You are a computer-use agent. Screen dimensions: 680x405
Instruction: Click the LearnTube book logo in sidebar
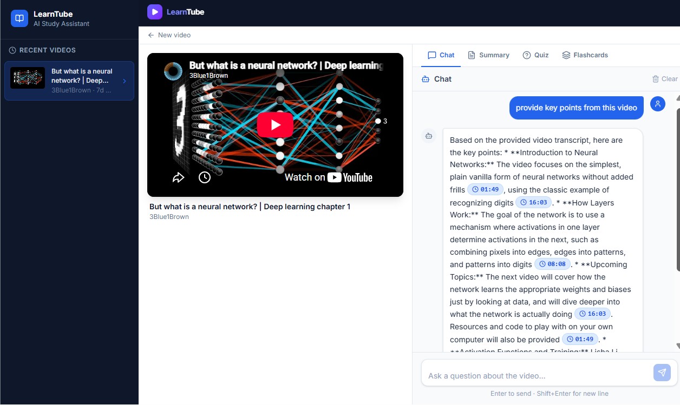point(19,18)
